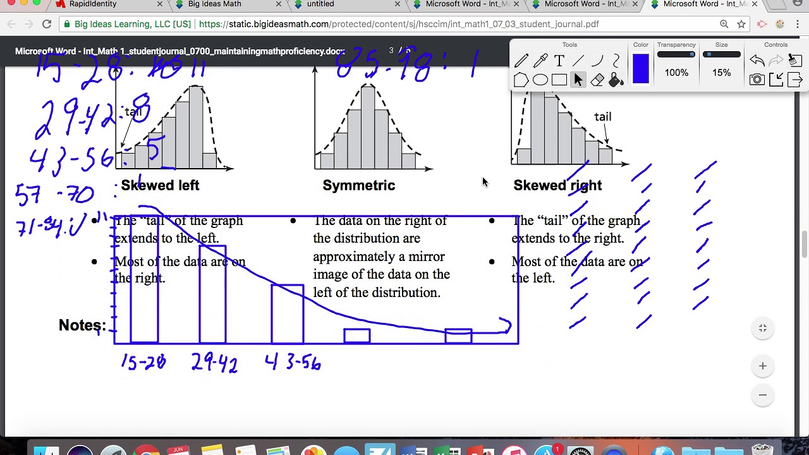Click the 'Skewed left' heading text
The image size is (809, 455).
pyautogui.click(x=160, y=185)
